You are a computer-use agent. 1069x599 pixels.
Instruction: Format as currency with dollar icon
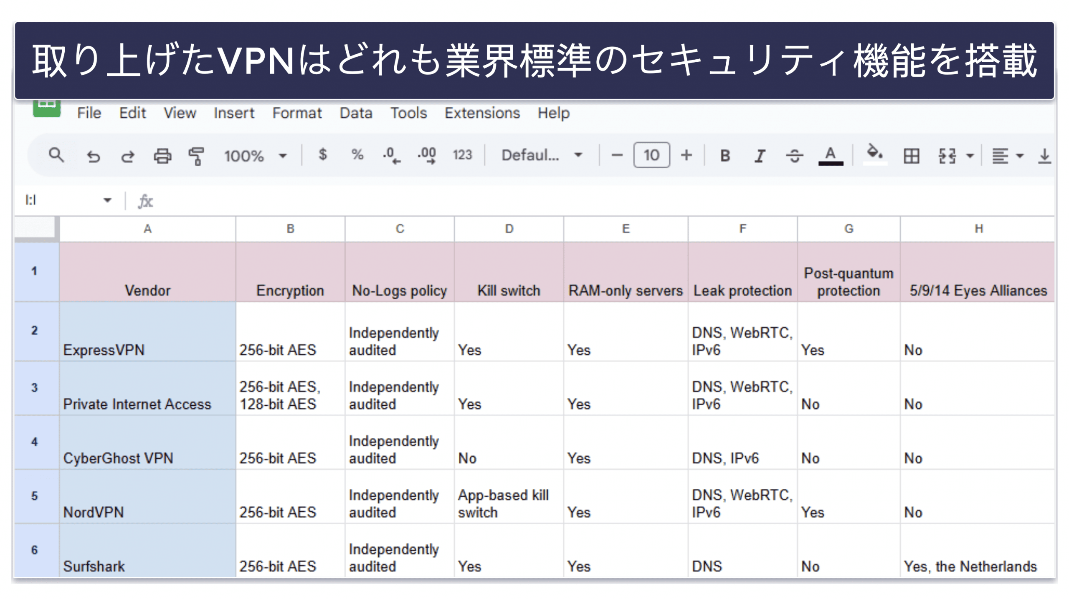[x=322, y=154]
